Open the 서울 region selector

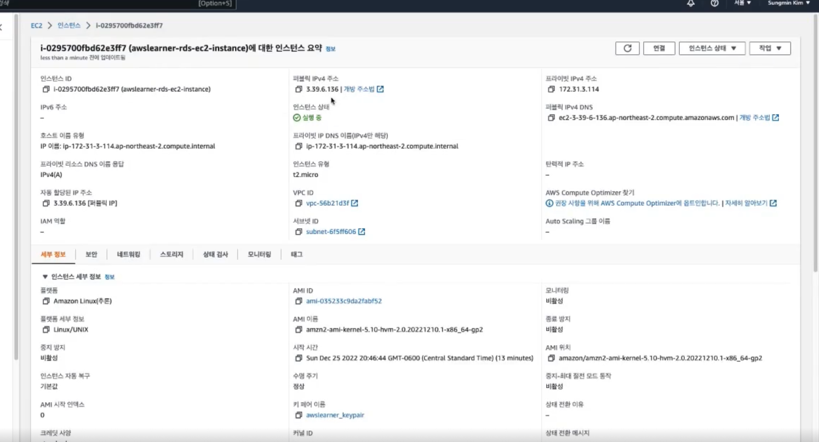(742, 3)
